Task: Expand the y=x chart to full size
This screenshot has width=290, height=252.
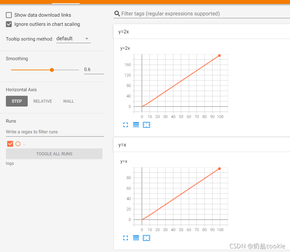Action: tap(126, 238)
